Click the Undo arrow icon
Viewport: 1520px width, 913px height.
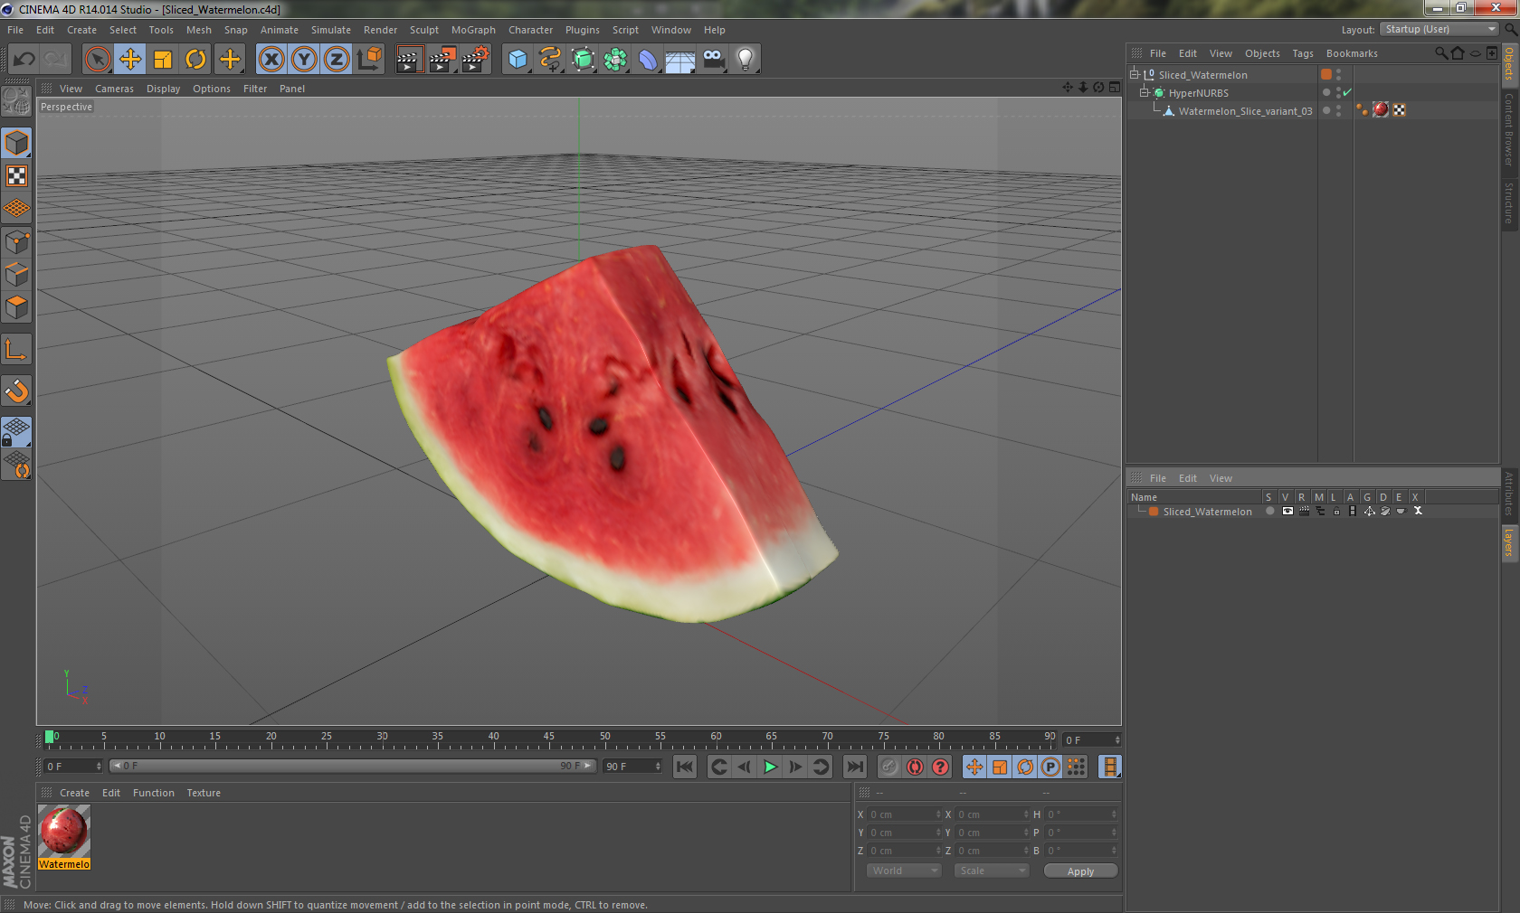[x=24, y=60]
